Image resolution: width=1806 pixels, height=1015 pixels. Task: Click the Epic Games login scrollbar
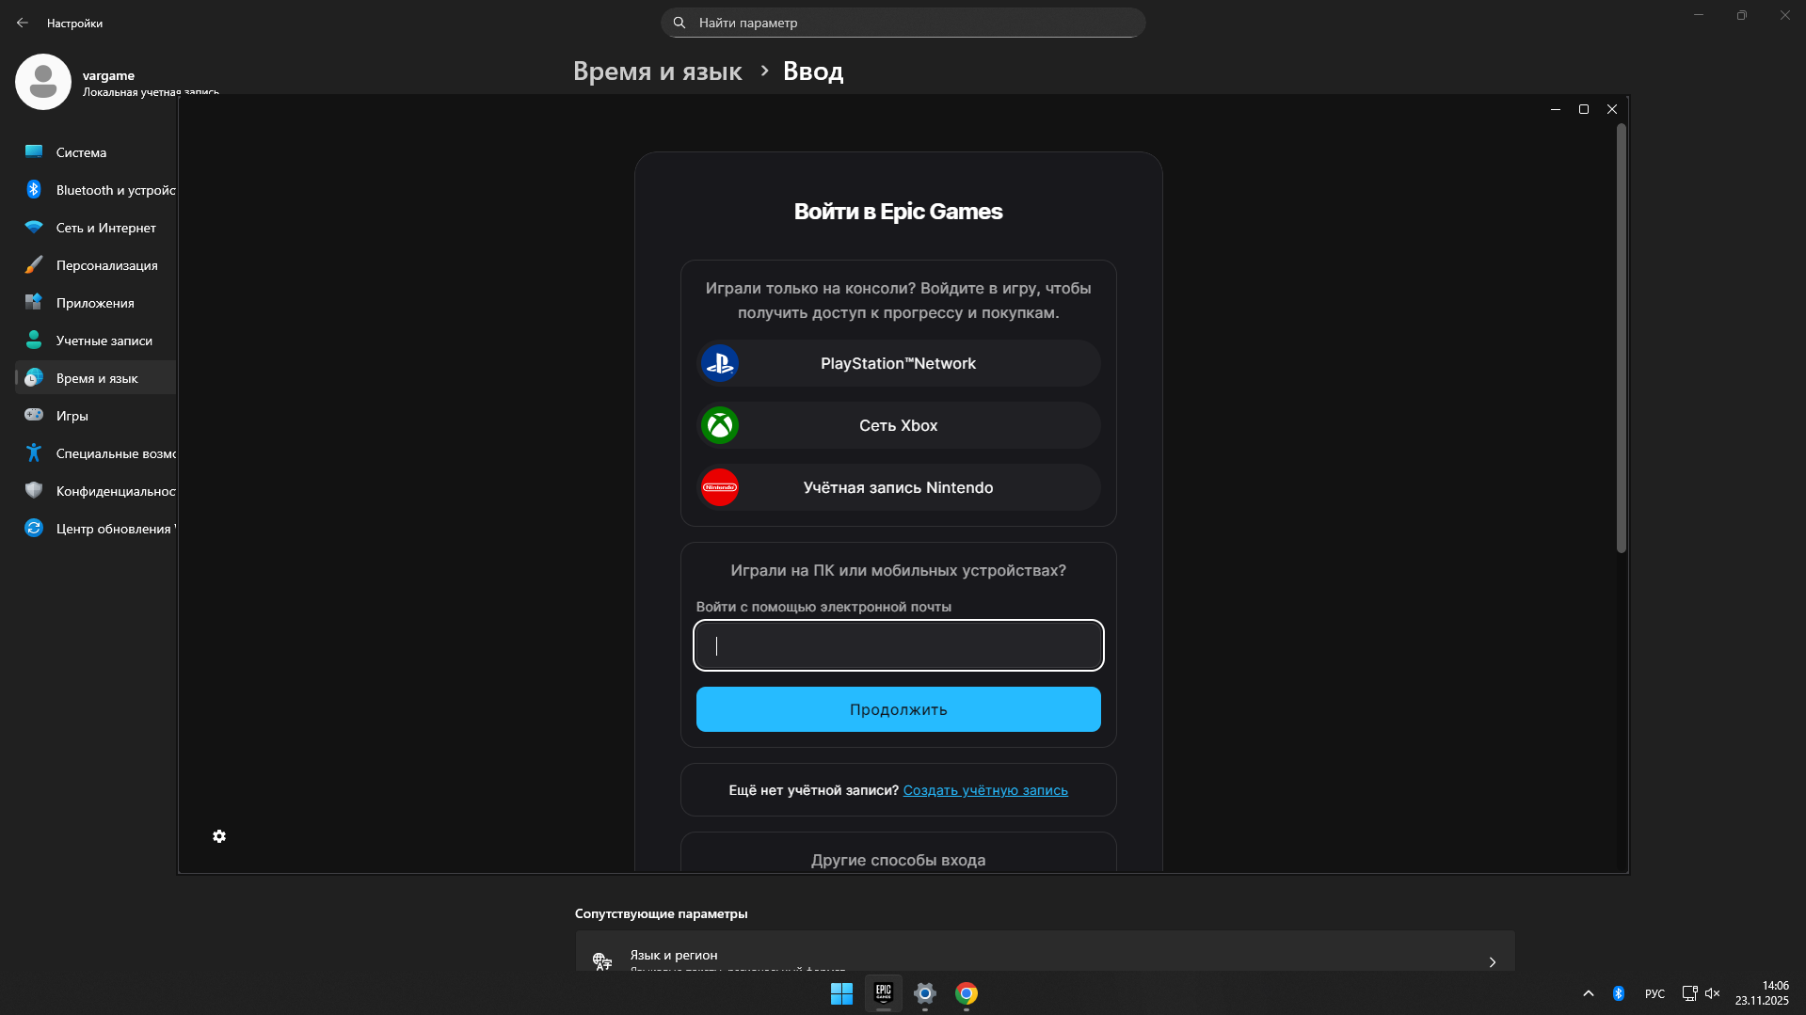(x=1621, y=339)
